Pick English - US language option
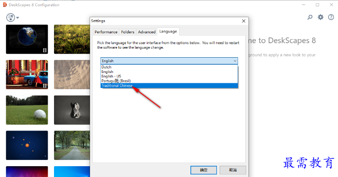Screen dimensions: 338x177 (169, 76)
